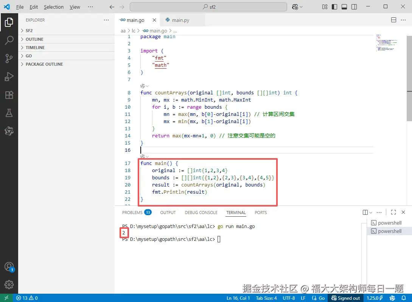Open the View menu
The image size is (412, 302).
75,7
